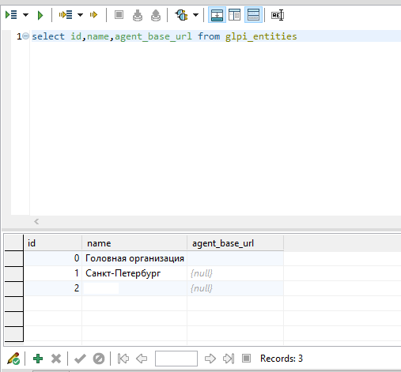The height and width of the screenshot is (372, 401).
Task: Click the Rollback transaction icon
Action: (x=156, y=15)
